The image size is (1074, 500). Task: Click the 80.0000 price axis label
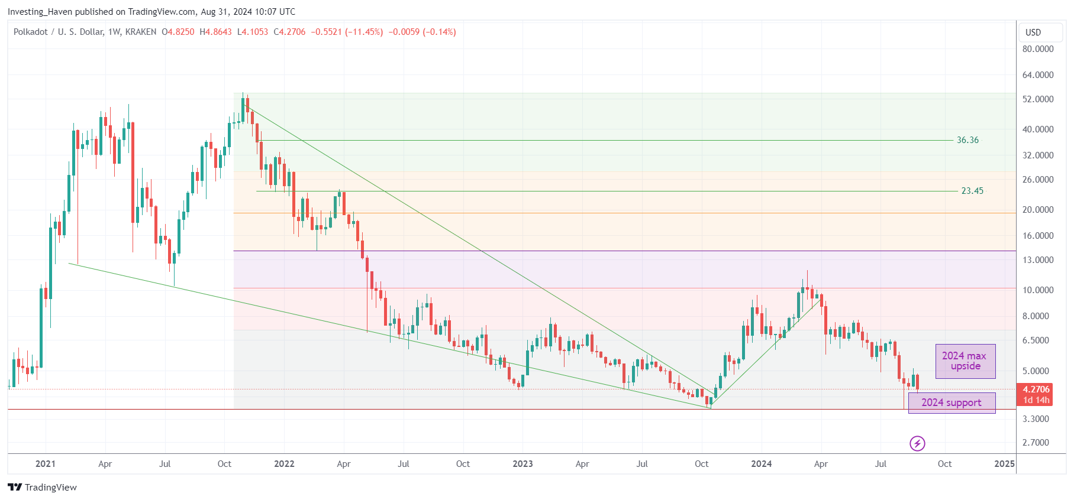pyautogui.click(x=1038, y=49)
